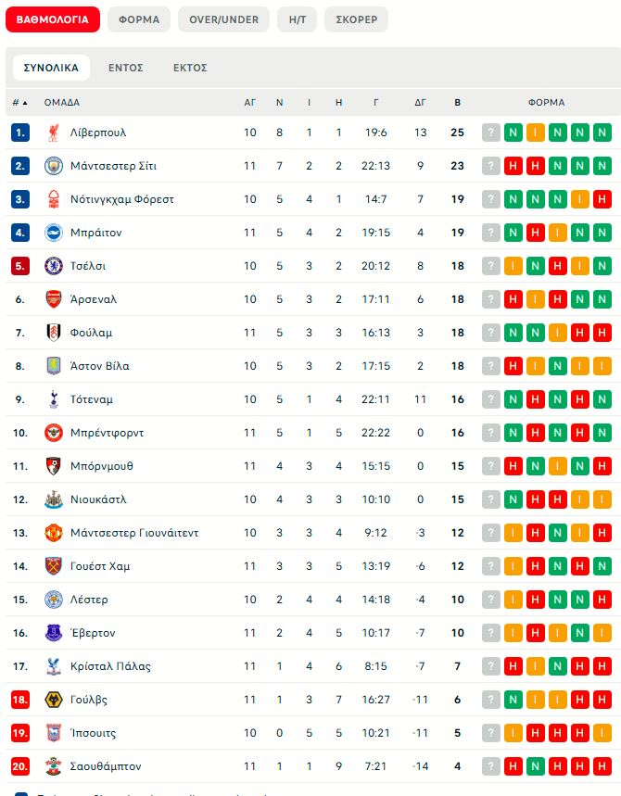Switch to the OVER/UNDER tab

pyautogui.click(x=224, y=19)
